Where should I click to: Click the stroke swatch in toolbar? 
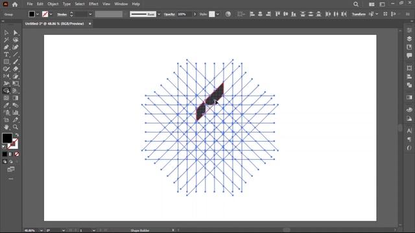pos(13,144)
